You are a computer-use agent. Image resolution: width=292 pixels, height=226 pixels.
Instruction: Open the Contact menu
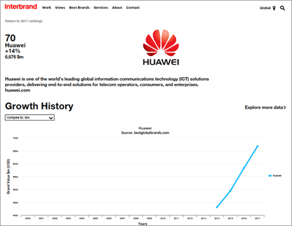coord(133,8)
